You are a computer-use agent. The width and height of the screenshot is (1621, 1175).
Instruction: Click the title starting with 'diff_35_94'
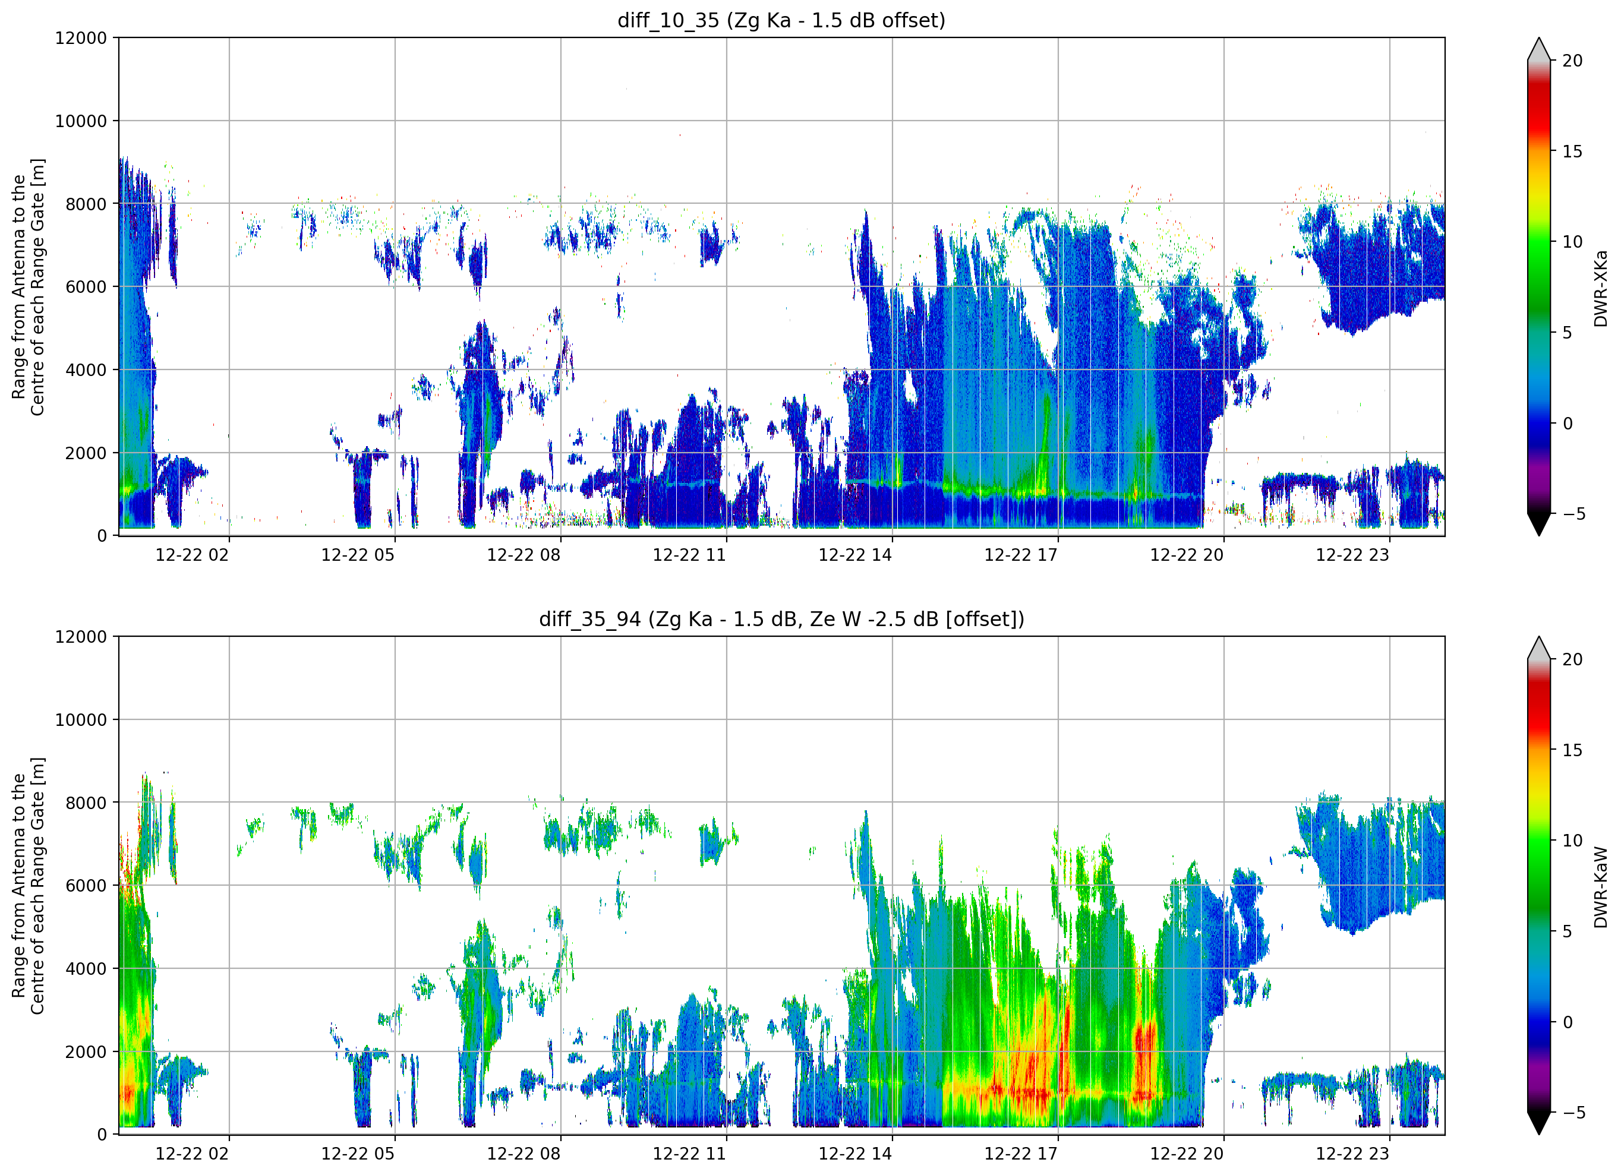(x=781, y=619)
